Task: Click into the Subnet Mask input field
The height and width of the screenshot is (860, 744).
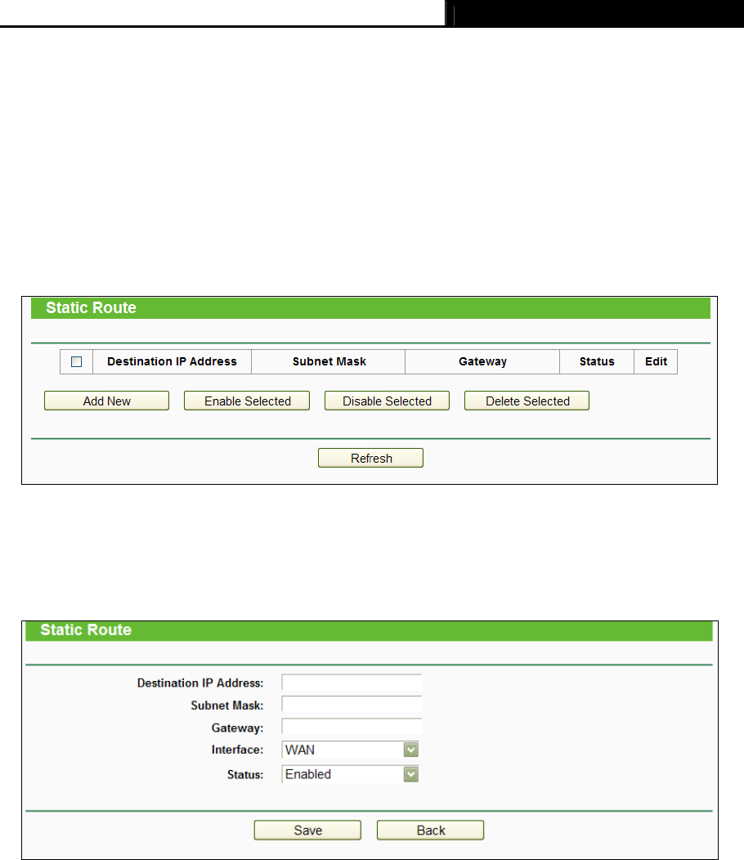Action: click(x=352, y=704)
